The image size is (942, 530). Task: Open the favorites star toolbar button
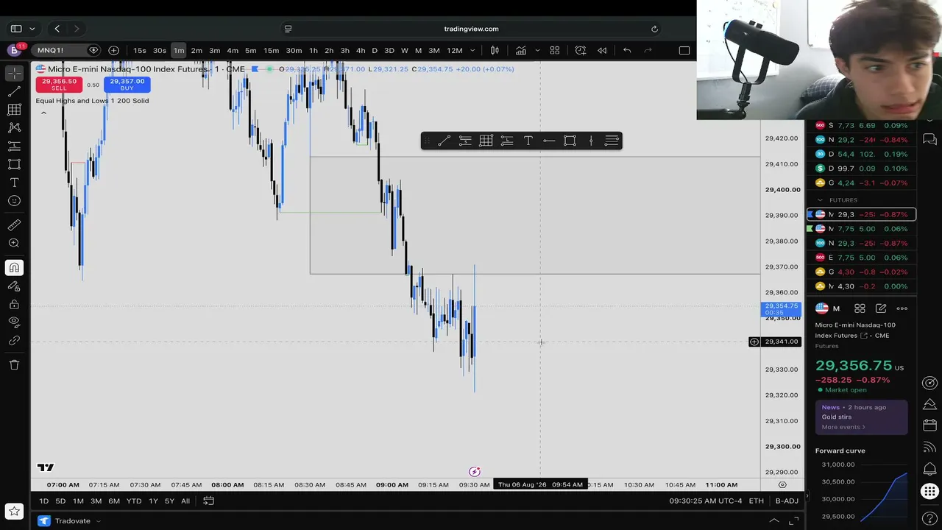14,511
